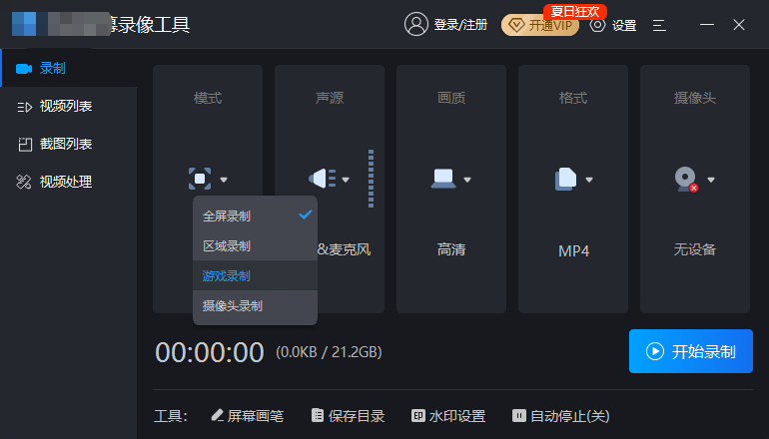This screenshot has height=439, width=769.
Task: Click the 00:00:00 recording timer
Action: pyautogui.click(x=210, y=352)
